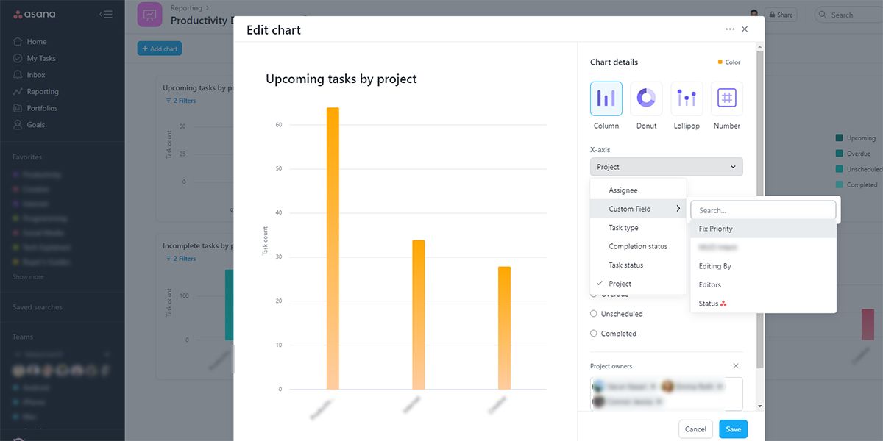Open the chart Color picker
Viewport: 883px width, 441px height.
point(729,62)
